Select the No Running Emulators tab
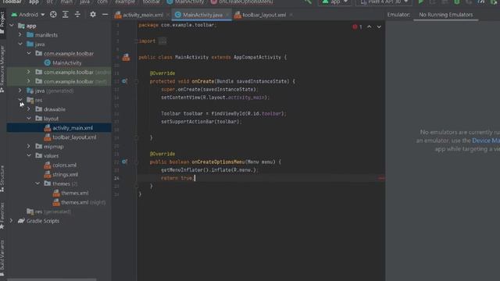The image size is (500, 281). 446,15
